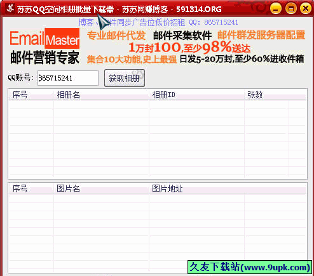Click the 1万封100 promo text
Image resolution: width=314 pixels, height=276 pixels.
pos(189,47)
